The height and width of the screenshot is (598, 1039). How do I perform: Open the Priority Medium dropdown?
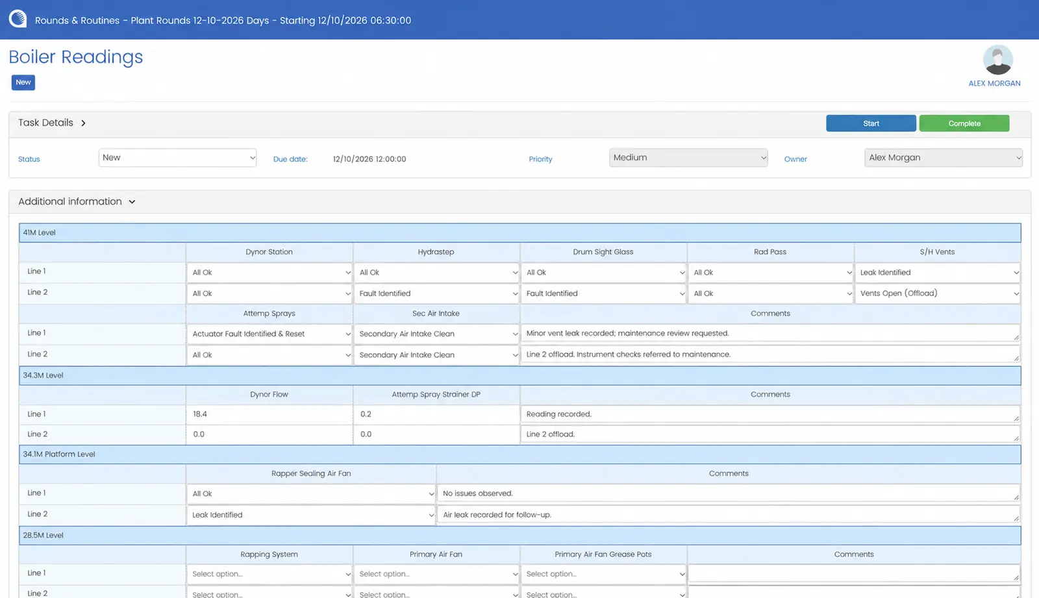pos(688,158)
